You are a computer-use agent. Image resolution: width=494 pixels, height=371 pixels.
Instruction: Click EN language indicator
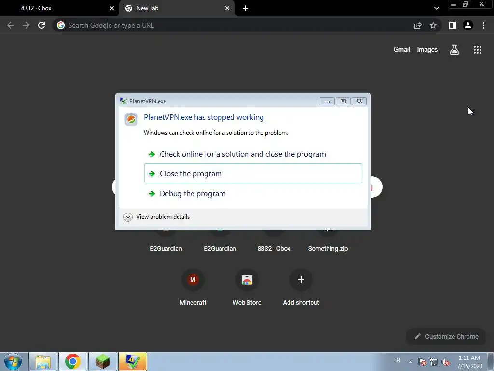[397, 360]
